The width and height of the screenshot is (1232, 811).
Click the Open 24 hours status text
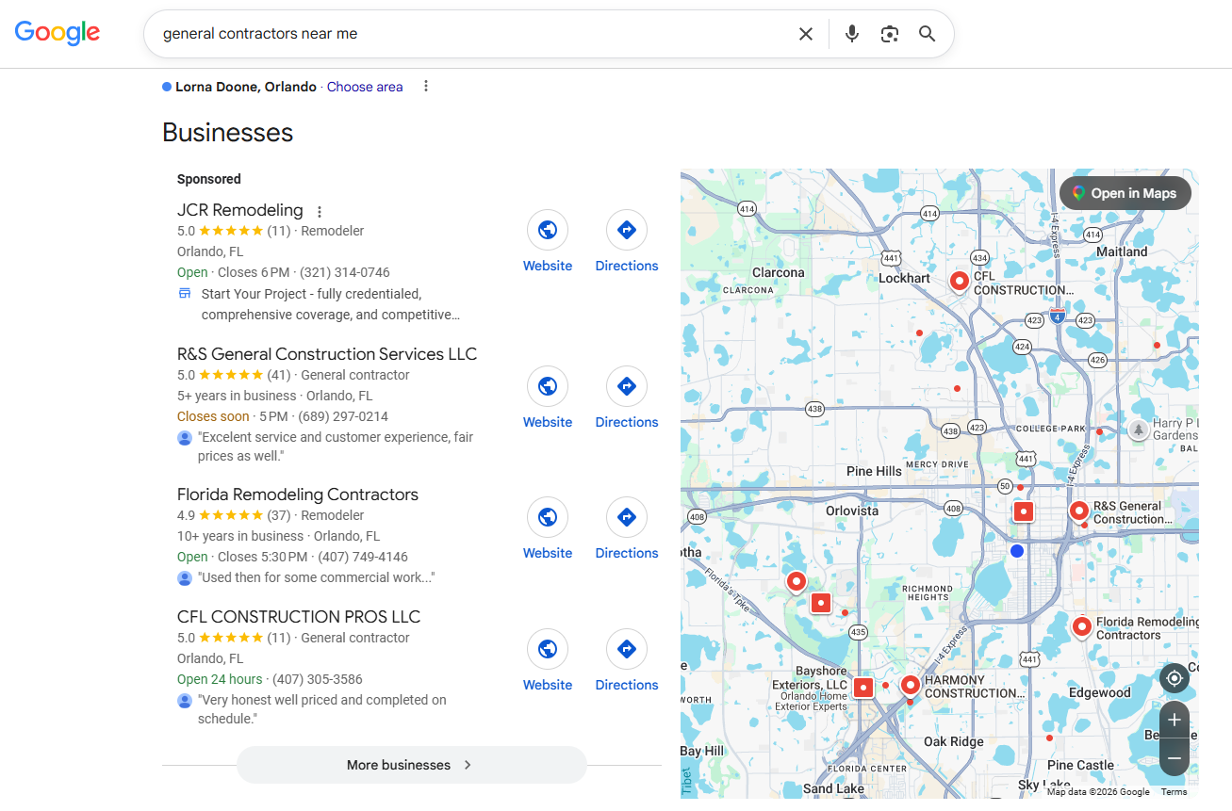click(220, 679)
